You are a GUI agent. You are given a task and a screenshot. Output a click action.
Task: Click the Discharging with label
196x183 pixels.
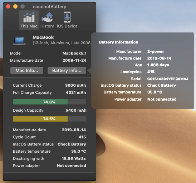pos(29,158)
